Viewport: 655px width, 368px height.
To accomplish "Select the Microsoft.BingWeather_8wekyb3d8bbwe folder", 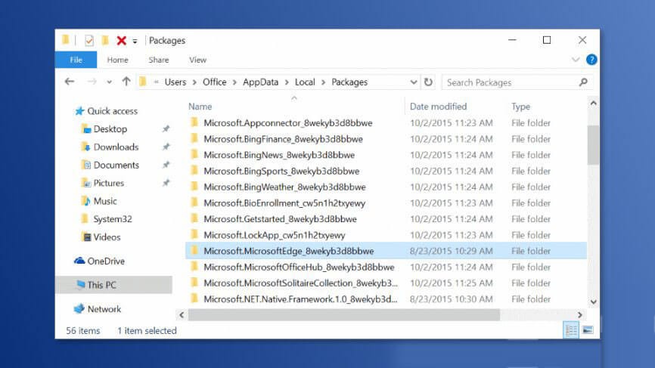I will coord(284,187).
